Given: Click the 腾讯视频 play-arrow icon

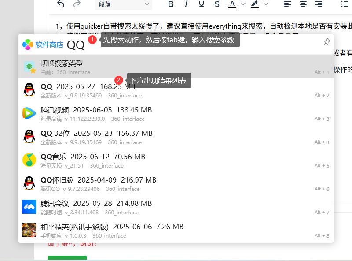Looking at the screenshot, I should (x=29, y=113).
